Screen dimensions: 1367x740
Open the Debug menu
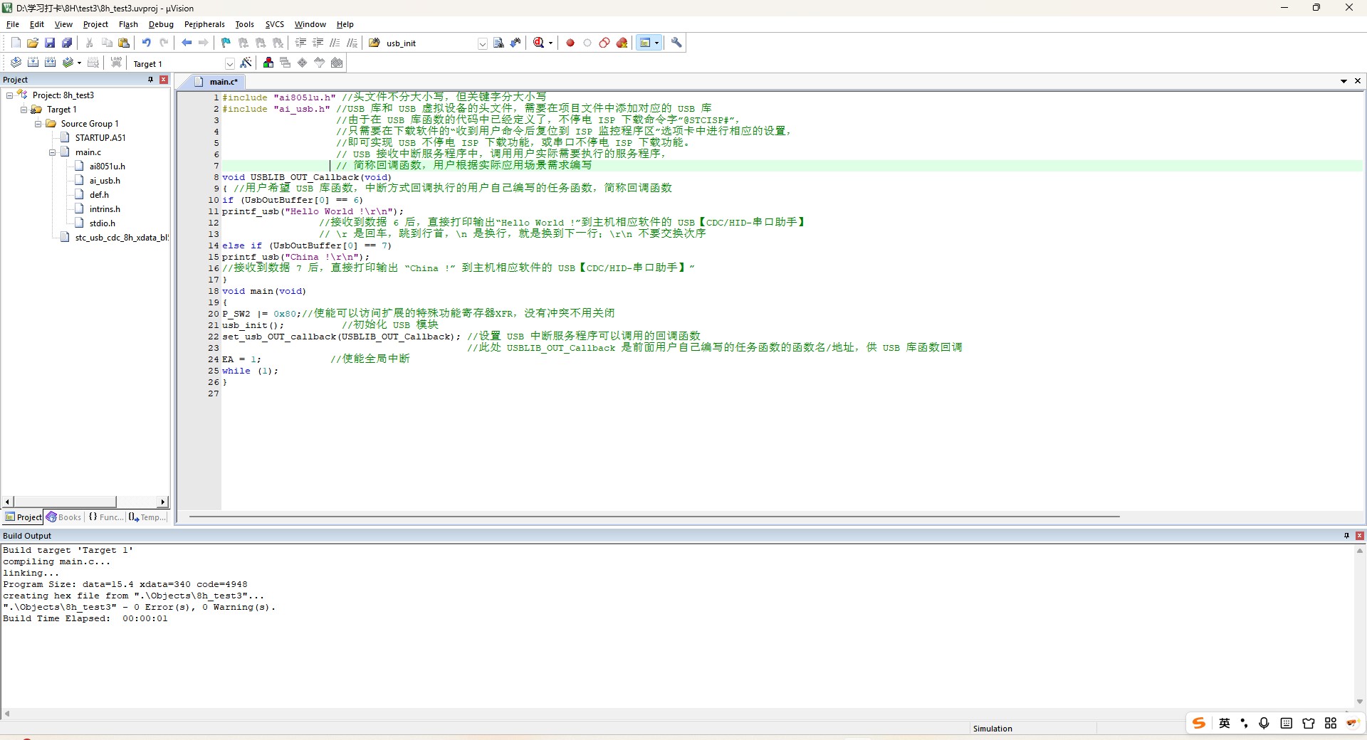point(161,24)
